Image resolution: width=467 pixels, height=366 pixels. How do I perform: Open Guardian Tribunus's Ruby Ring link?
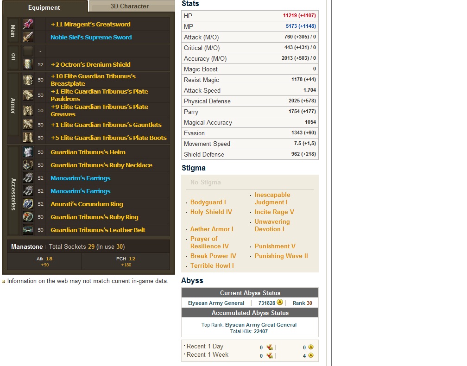tap(95, 217)
